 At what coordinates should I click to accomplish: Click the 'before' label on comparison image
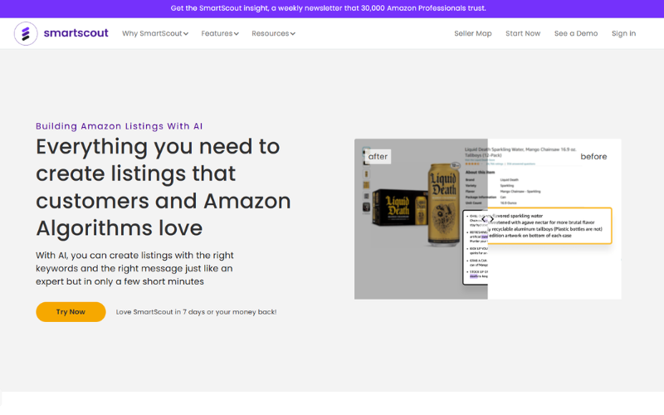click(593, 157)
